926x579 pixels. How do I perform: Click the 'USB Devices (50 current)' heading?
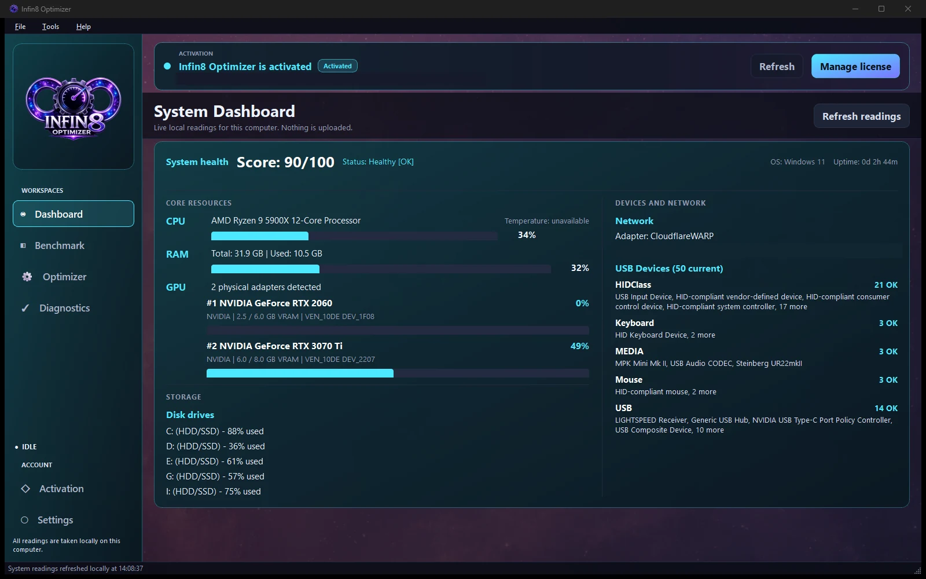pos(669,269)
